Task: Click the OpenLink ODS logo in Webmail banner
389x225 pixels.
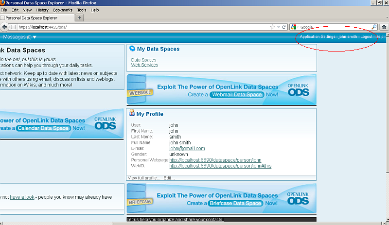Action: point(298,89)
